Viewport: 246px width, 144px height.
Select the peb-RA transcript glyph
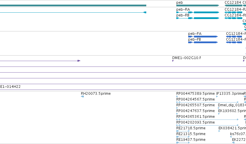tap(198, 12)
